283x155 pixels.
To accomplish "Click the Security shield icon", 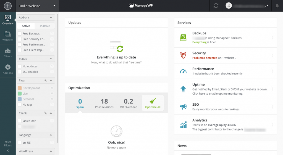I will pos(183,55).
